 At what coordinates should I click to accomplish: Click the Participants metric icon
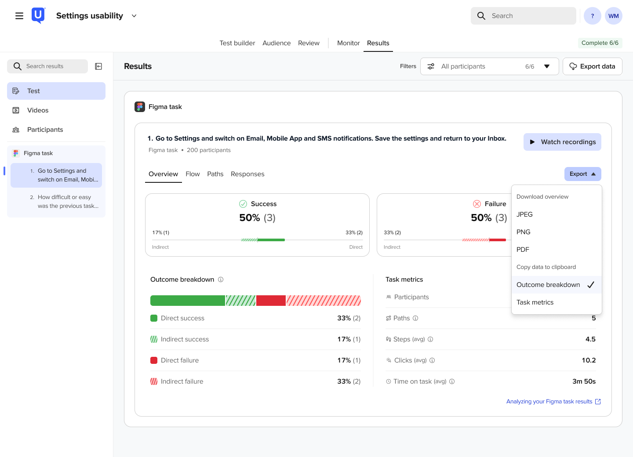(x=389, y=297)
